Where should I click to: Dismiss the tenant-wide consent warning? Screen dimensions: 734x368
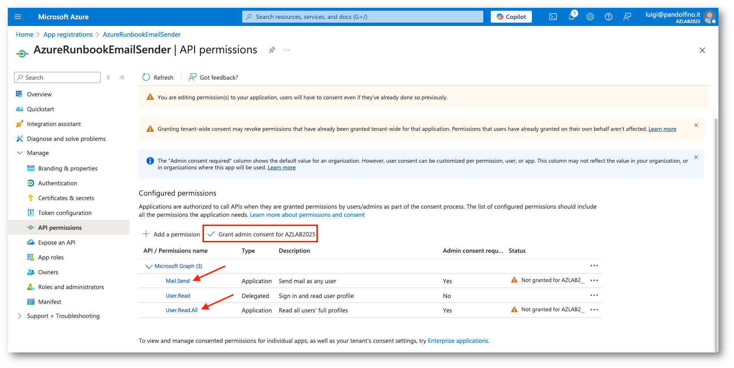coord(696,125)
